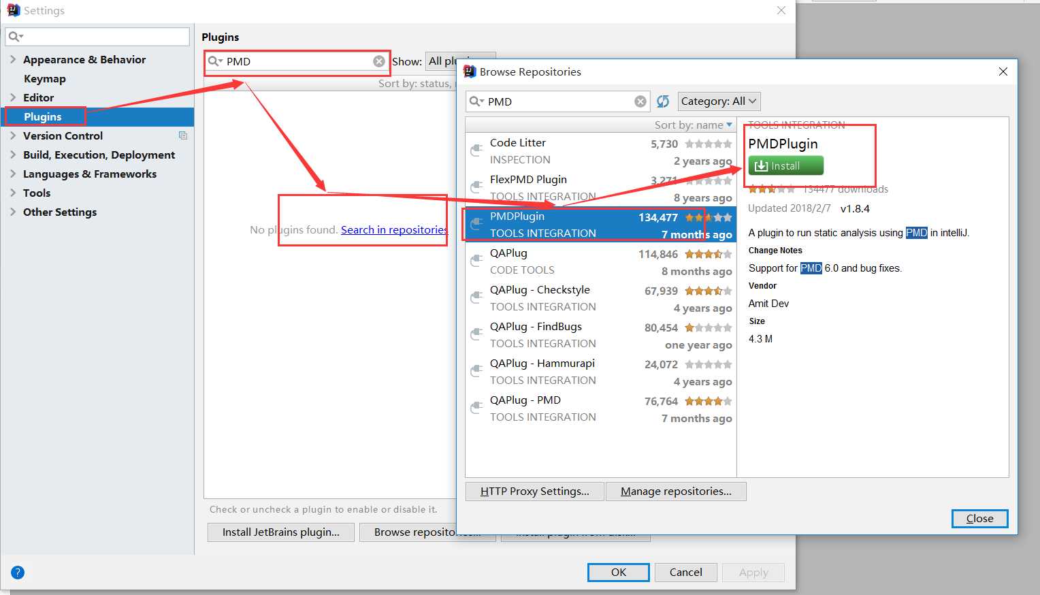Select the QAPlug - FindBugs row
The width and height of the screenshot is (1040, 595).
[x=600, y=335]
